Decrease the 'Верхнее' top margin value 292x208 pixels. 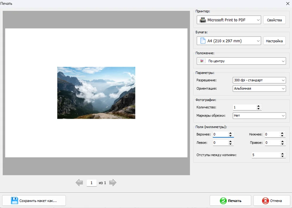pos(230,136)
